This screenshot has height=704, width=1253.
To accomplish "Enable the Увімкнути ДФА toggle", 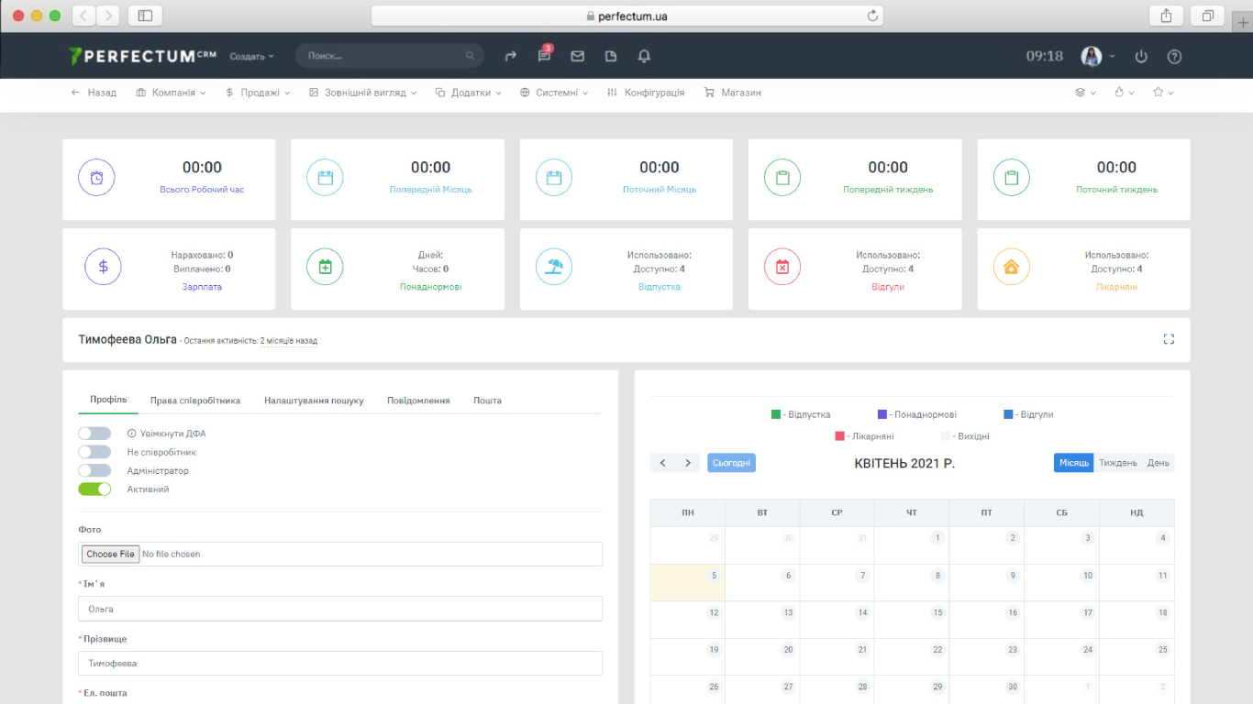I will [x=94, y=434].
